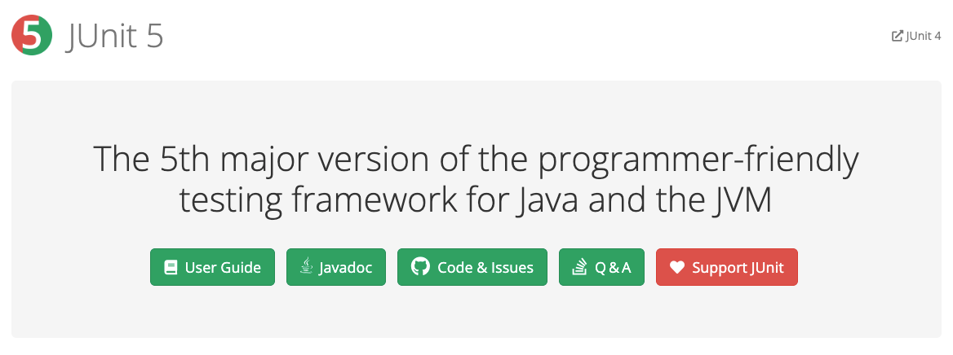This screenshot has height=355, width=953.
Task: Open the Q & A button
Action: tap(601, 267)
